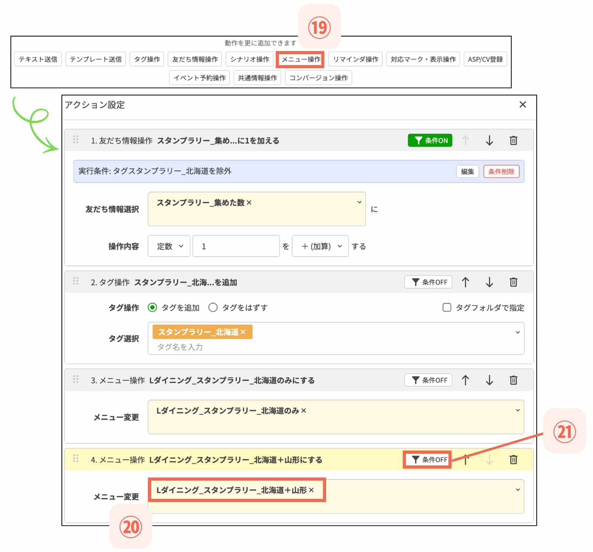Screen dimensions: 593x552
Task: Click 編集 to edit the execution condition
Action: [x=467, y=172]
